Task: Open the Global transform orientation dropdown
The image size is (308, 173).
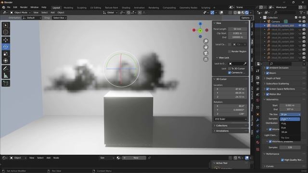Action: (x=110, y=12)
